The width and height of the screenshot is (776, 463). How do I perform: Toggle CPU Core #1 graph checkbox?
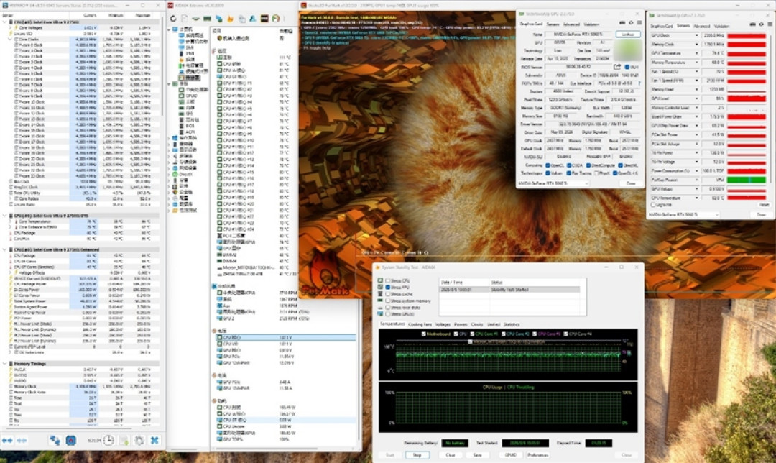[x=472, y=334]
